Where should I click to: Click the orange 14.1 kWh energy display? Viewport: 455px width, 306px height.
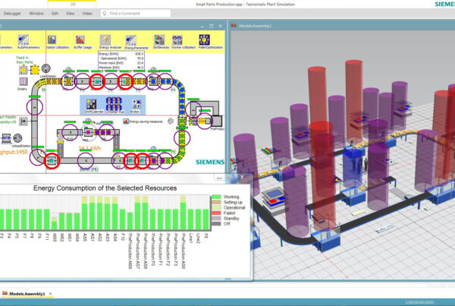[90, 149]
